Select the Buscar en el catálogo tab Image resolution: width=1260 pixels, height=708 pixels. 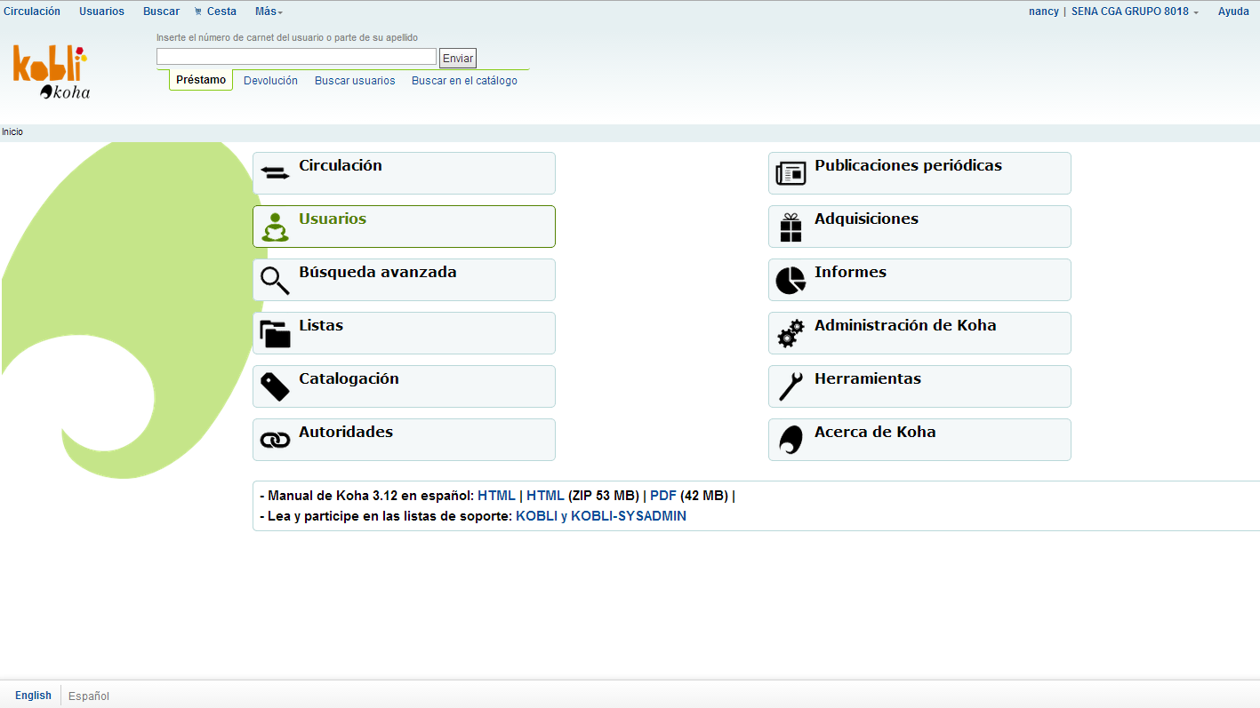click(x=464, y=81)
